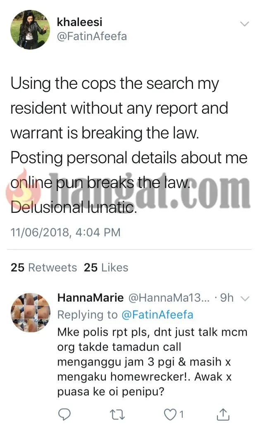Screen dimensions: 262x429
Task: Open the main tweet text by khaleesi
Action: [x=129, y=145]
